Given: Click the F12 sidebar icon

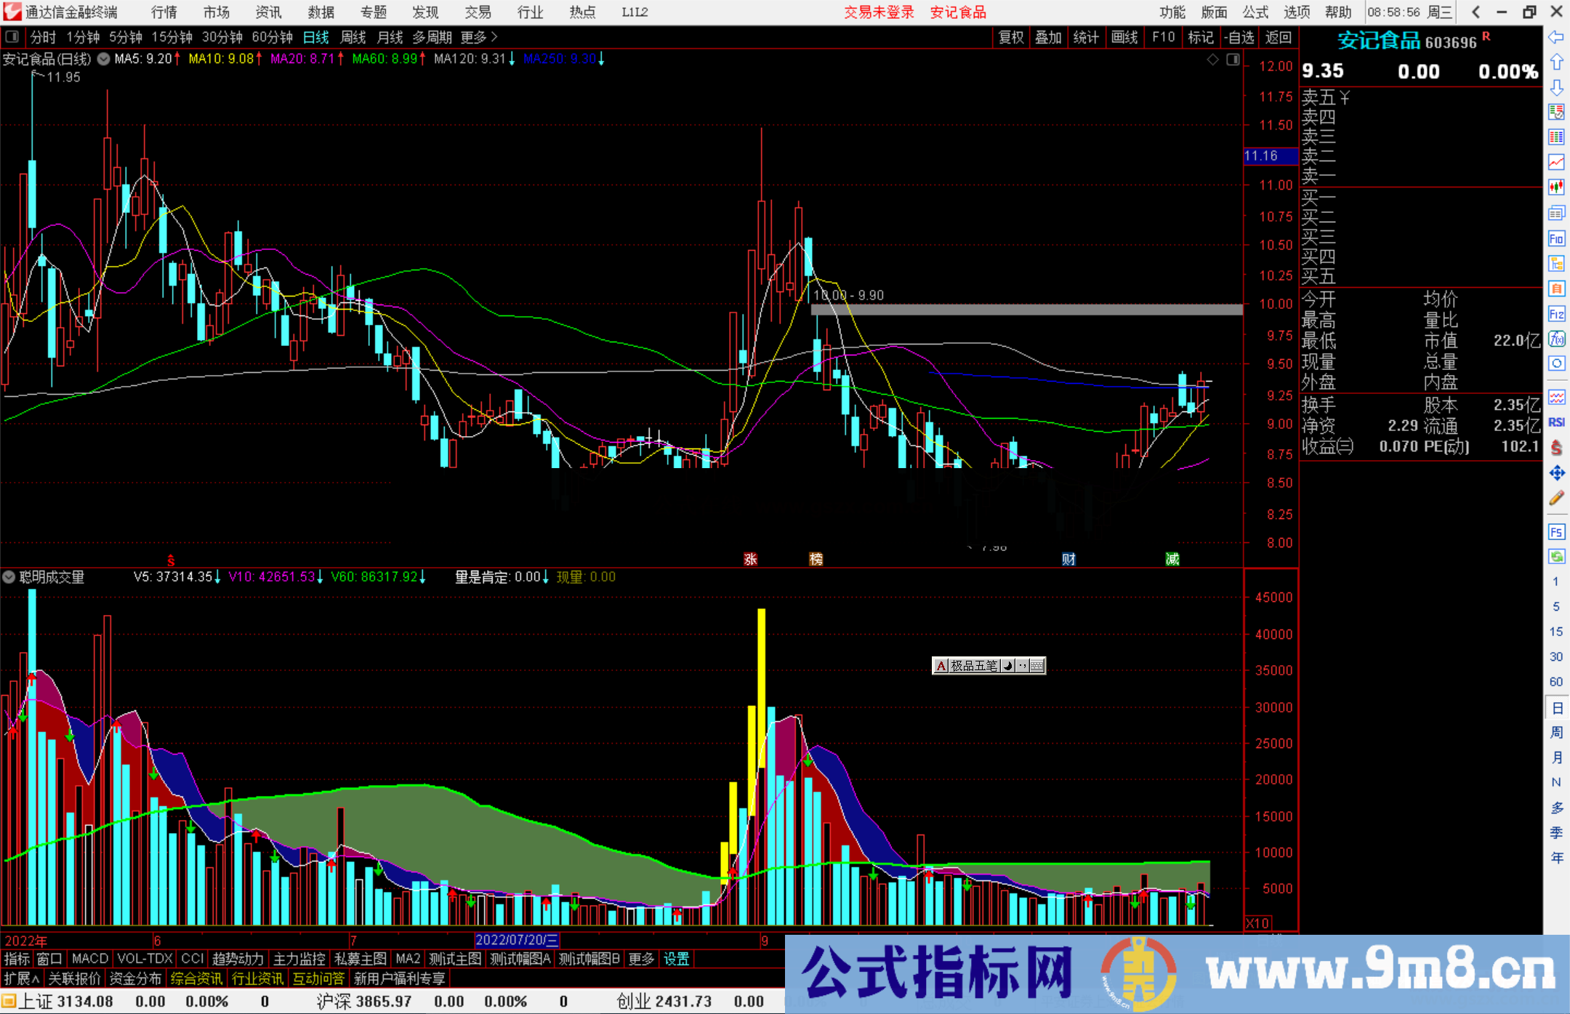Looking at the screenshot, I should point(1556,314).
